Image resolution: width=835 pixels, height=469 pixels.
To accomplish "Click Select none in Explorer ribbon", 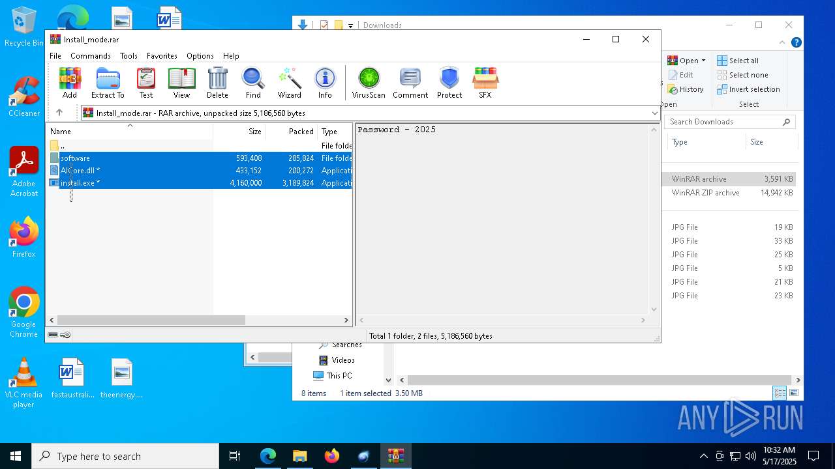I will tap(742, 75).
